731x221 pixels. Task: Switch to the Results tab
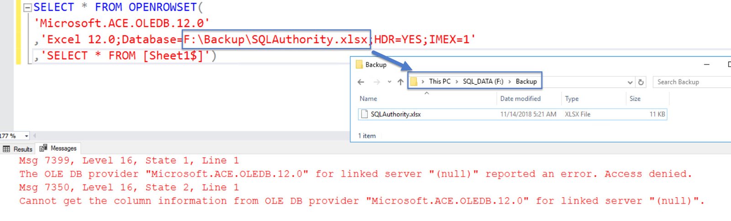(18, 149)
